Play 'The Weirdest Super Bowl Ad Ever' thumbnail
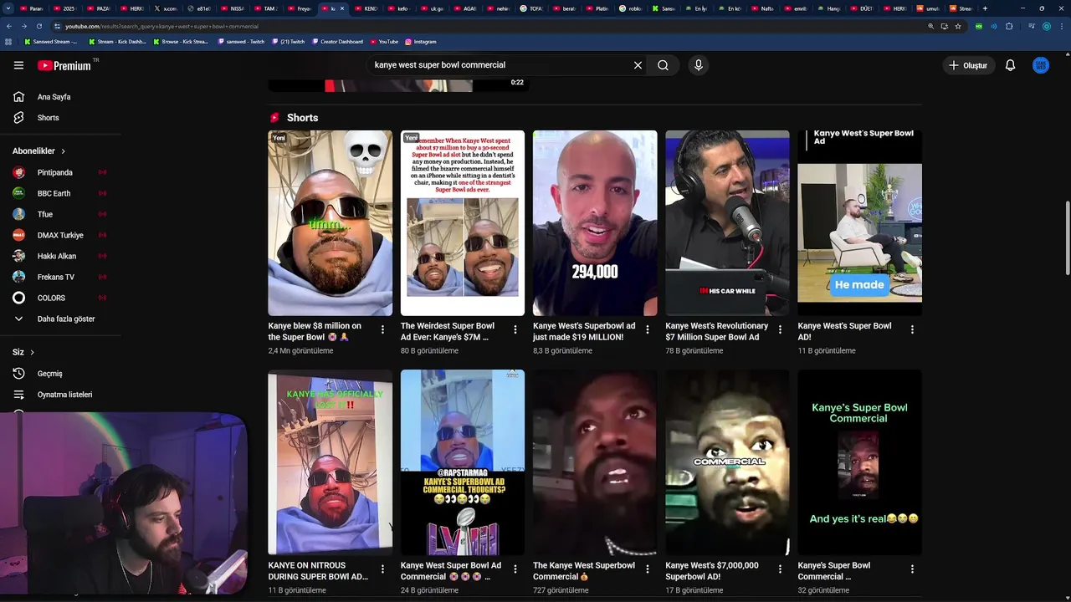1071x602 pixels. click(463, 222)
